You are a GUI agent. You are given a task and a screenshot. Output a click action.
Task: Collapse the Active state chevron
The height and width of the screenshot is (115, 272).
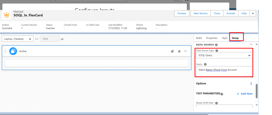pyautogui.click(x=185, y=51)
